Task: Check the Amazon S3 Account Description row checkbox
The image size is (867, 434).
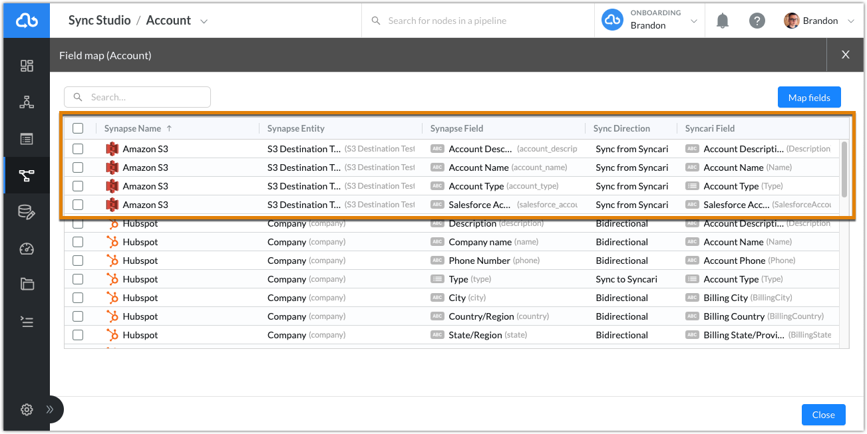Action: pos(78,149)
